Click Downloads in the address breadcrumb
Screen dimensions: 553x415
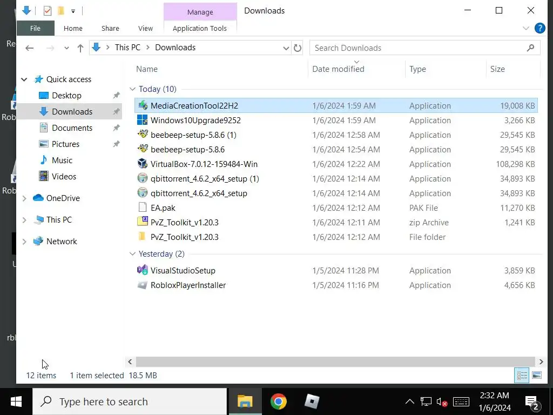pos(176,48)
